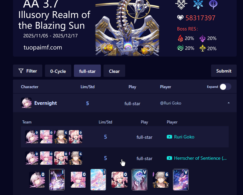Screen dimensions: 243x195
Task: Click the Fire resistance icon under Boss RES
Action: 180,38
